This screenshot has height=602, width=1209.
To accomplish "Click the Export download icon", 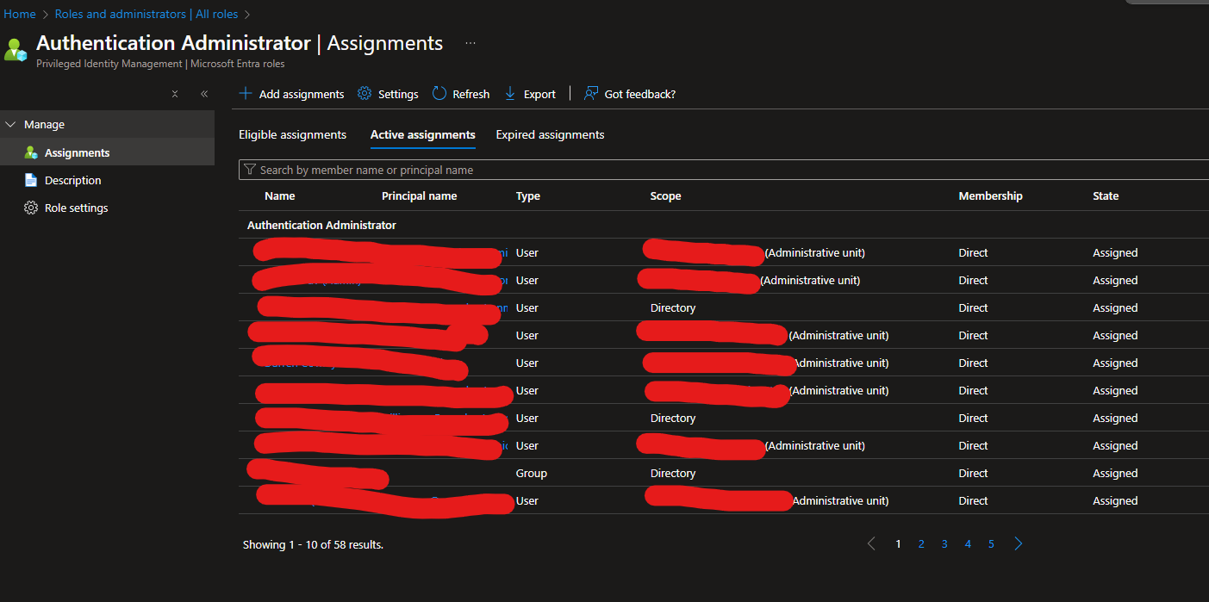I will pyautogui.click(x=510, y=94).
